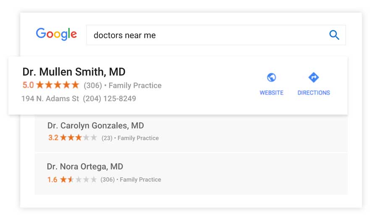Viewport: 378px width, 222px height.
Task: Open Dr. Nora Ortega, MD listing title
Action: point(85,166)
